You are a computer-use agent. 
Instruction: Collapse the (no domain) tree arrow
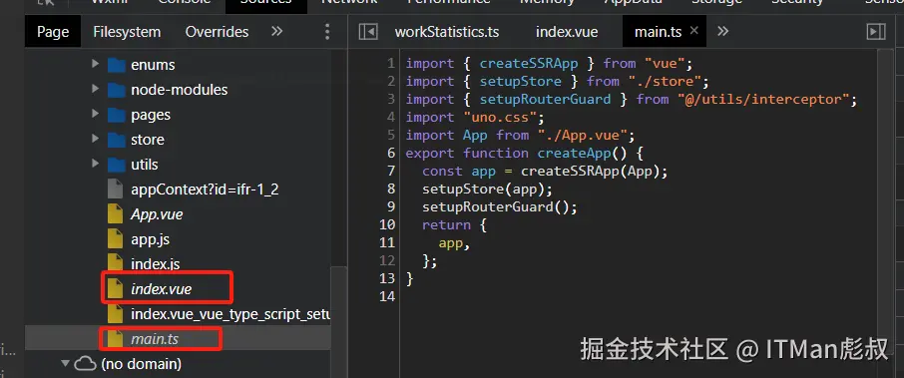(x=65, y=364)
